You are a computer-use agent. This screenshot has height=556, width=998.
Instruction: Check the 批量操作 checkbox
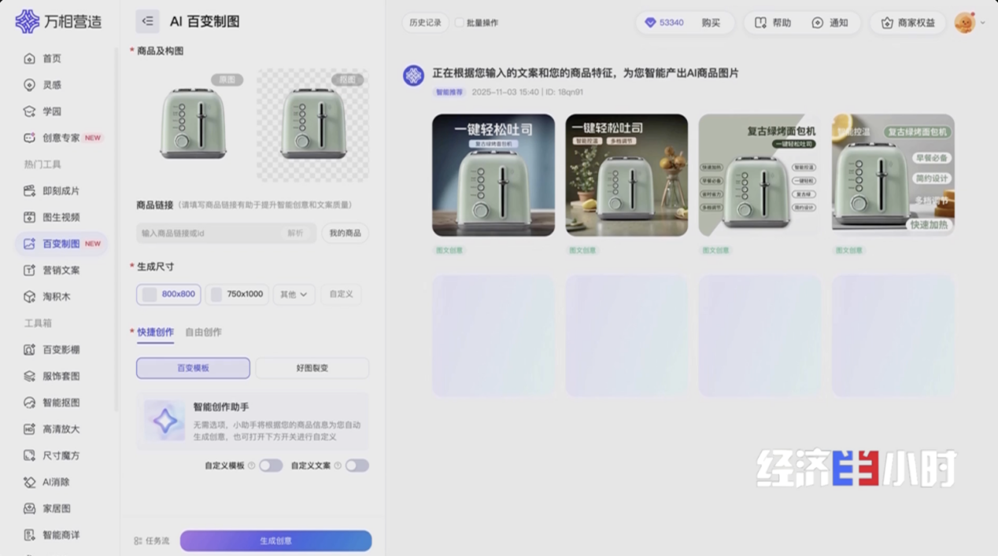(x=460, y=23)
